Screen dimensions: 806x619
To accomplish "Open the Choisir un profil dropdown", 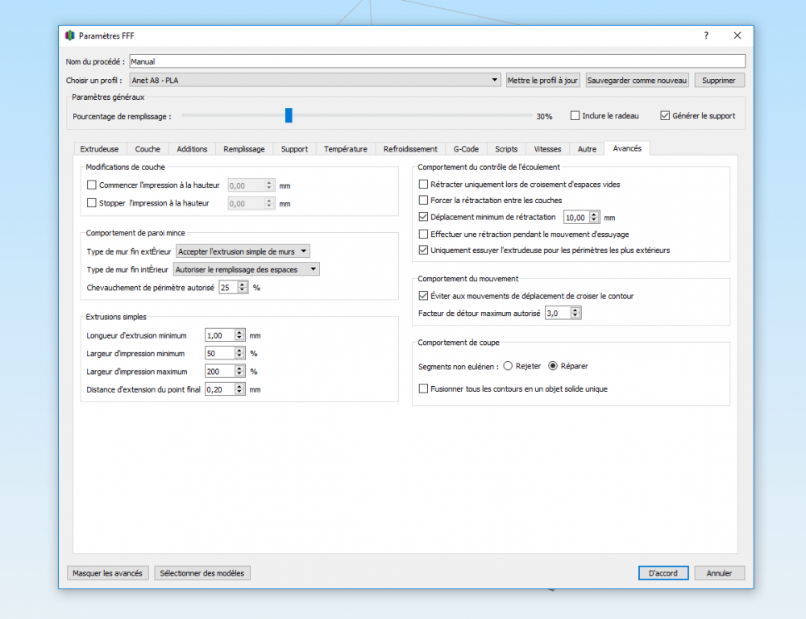I will click(315, 81).
